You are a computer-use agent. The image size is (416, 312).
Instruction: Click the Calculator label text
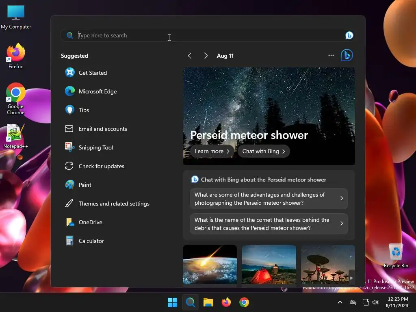pos(91,241)
